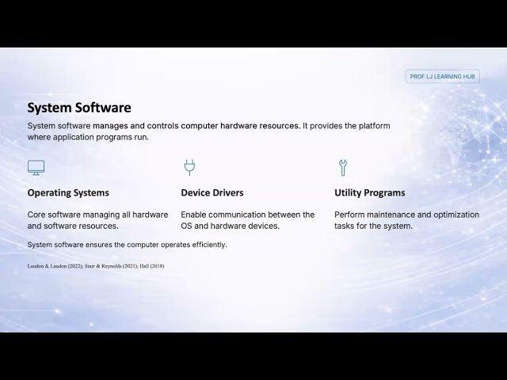Click the sentence 'System software ensures the computer operates efficiently.'
The width and height of the screenshot is (507, 380).
click(127, 245)
